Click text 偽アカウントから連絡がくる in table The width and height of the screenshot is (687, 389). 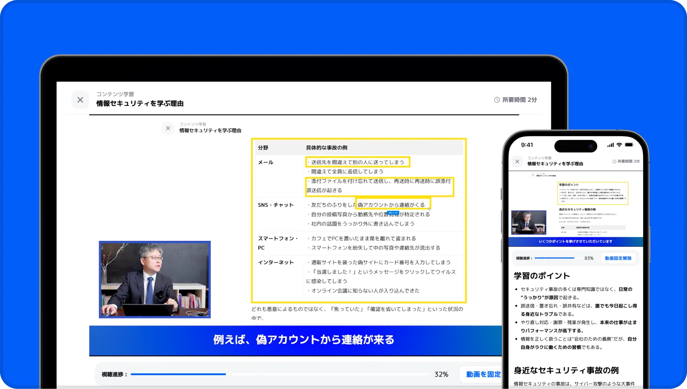point(391,205)
